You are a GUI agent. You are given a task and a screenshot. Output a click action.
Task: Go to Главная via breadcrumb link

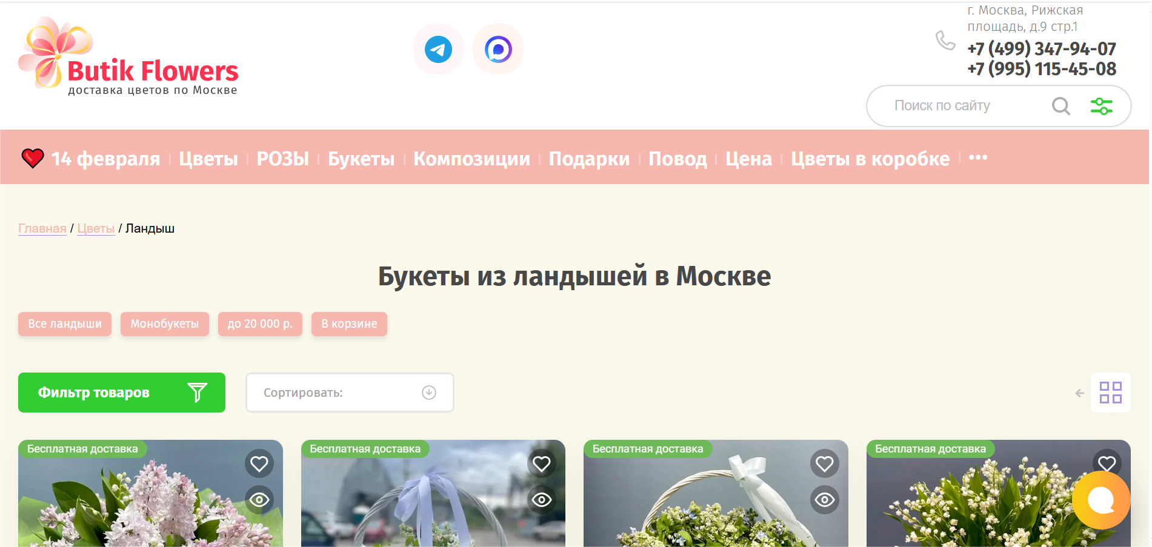coord(41,228)
